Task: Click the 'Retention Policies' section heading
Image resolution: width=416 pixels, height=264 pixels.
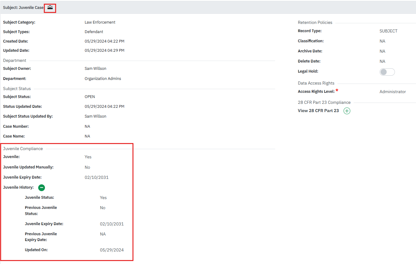Action: [x=315, y=22]
